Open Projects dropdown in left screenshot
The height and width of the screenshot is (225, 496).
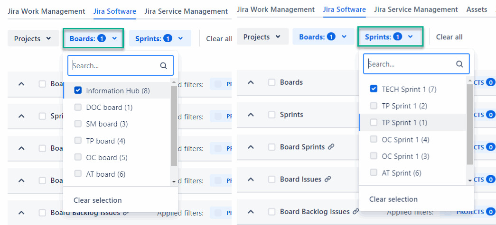click(x=33, y=38)
